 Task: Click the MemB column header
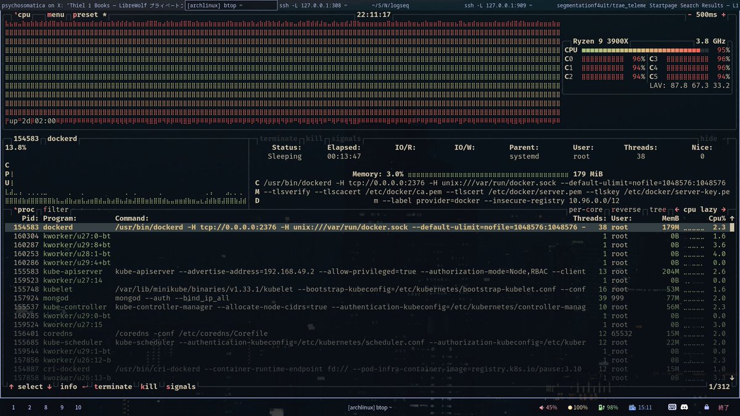pos(670,218)
